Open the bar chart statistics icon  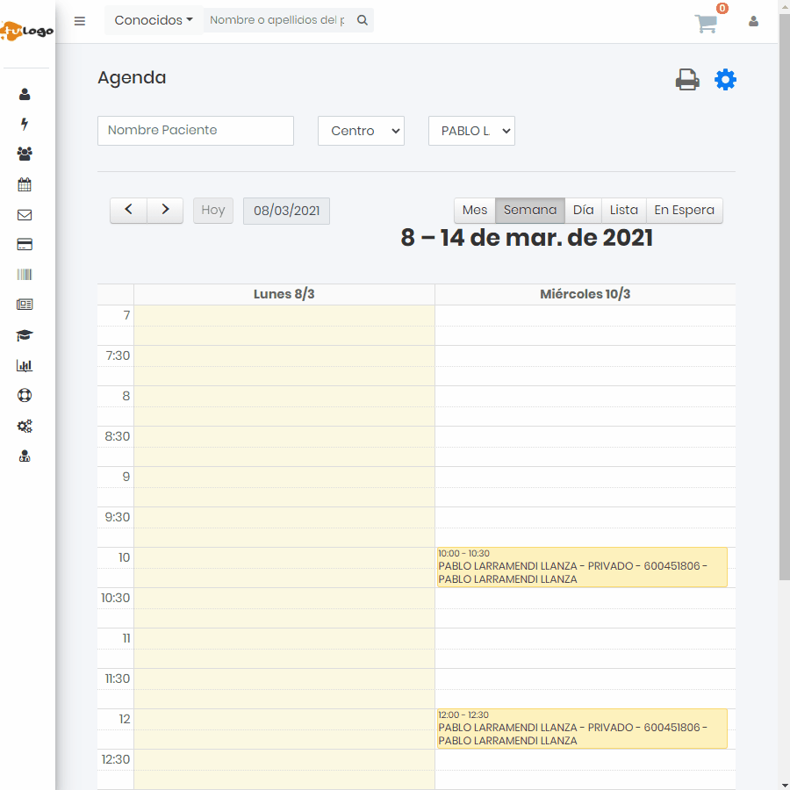(x=25, y=366)
